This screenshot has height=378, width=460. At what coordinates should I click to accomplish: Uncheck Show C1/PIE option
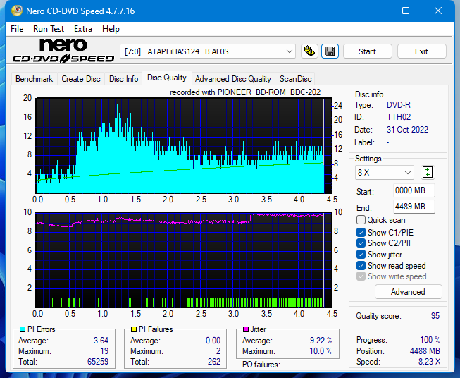pyautogui.click(x=361, y=232)
